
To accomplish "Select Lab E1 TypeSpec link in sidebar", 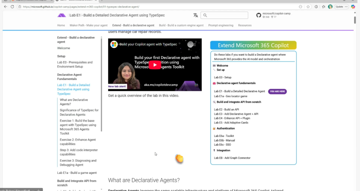I will [x=73, y=90].
